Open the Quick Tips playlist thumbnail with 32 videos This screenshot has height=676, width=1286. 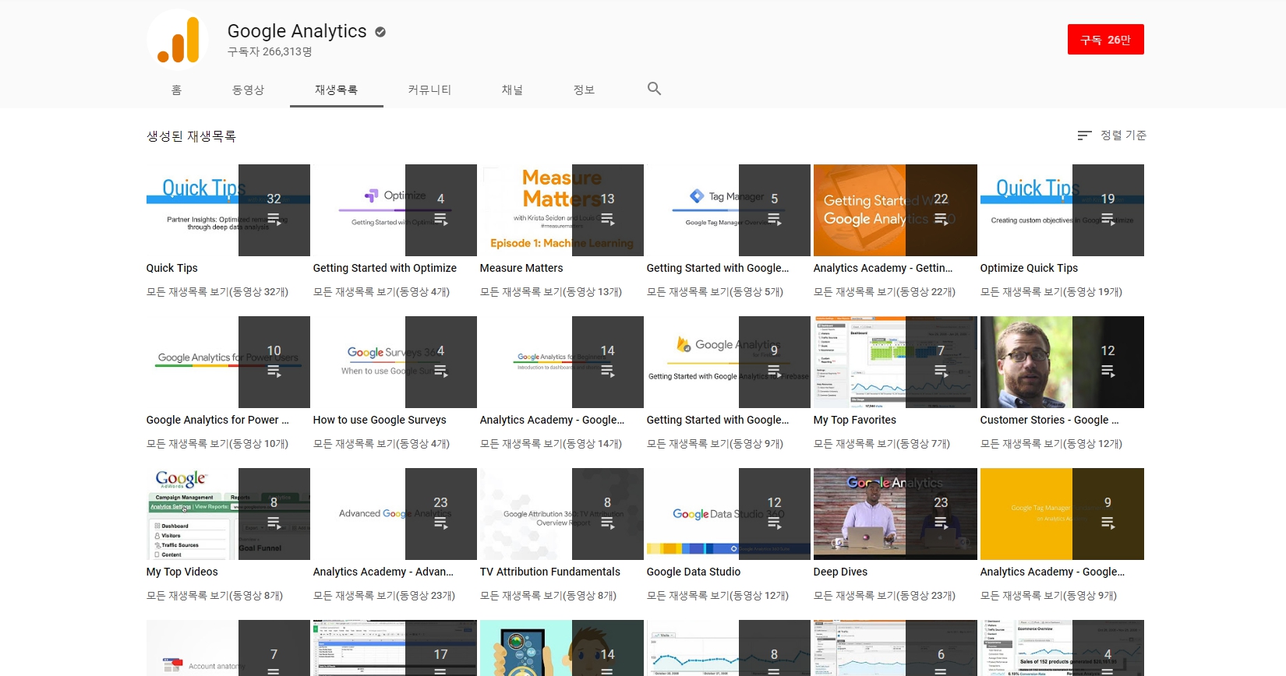pos(228,210)
